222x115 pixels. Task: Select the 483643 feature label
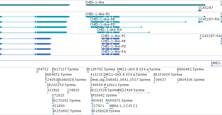(97, 101)
